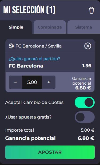This screenshot has width=100, height=165.
Task: Enable the ¿Usar apuesta gratis? switch
Action: (x=85, y=117)
